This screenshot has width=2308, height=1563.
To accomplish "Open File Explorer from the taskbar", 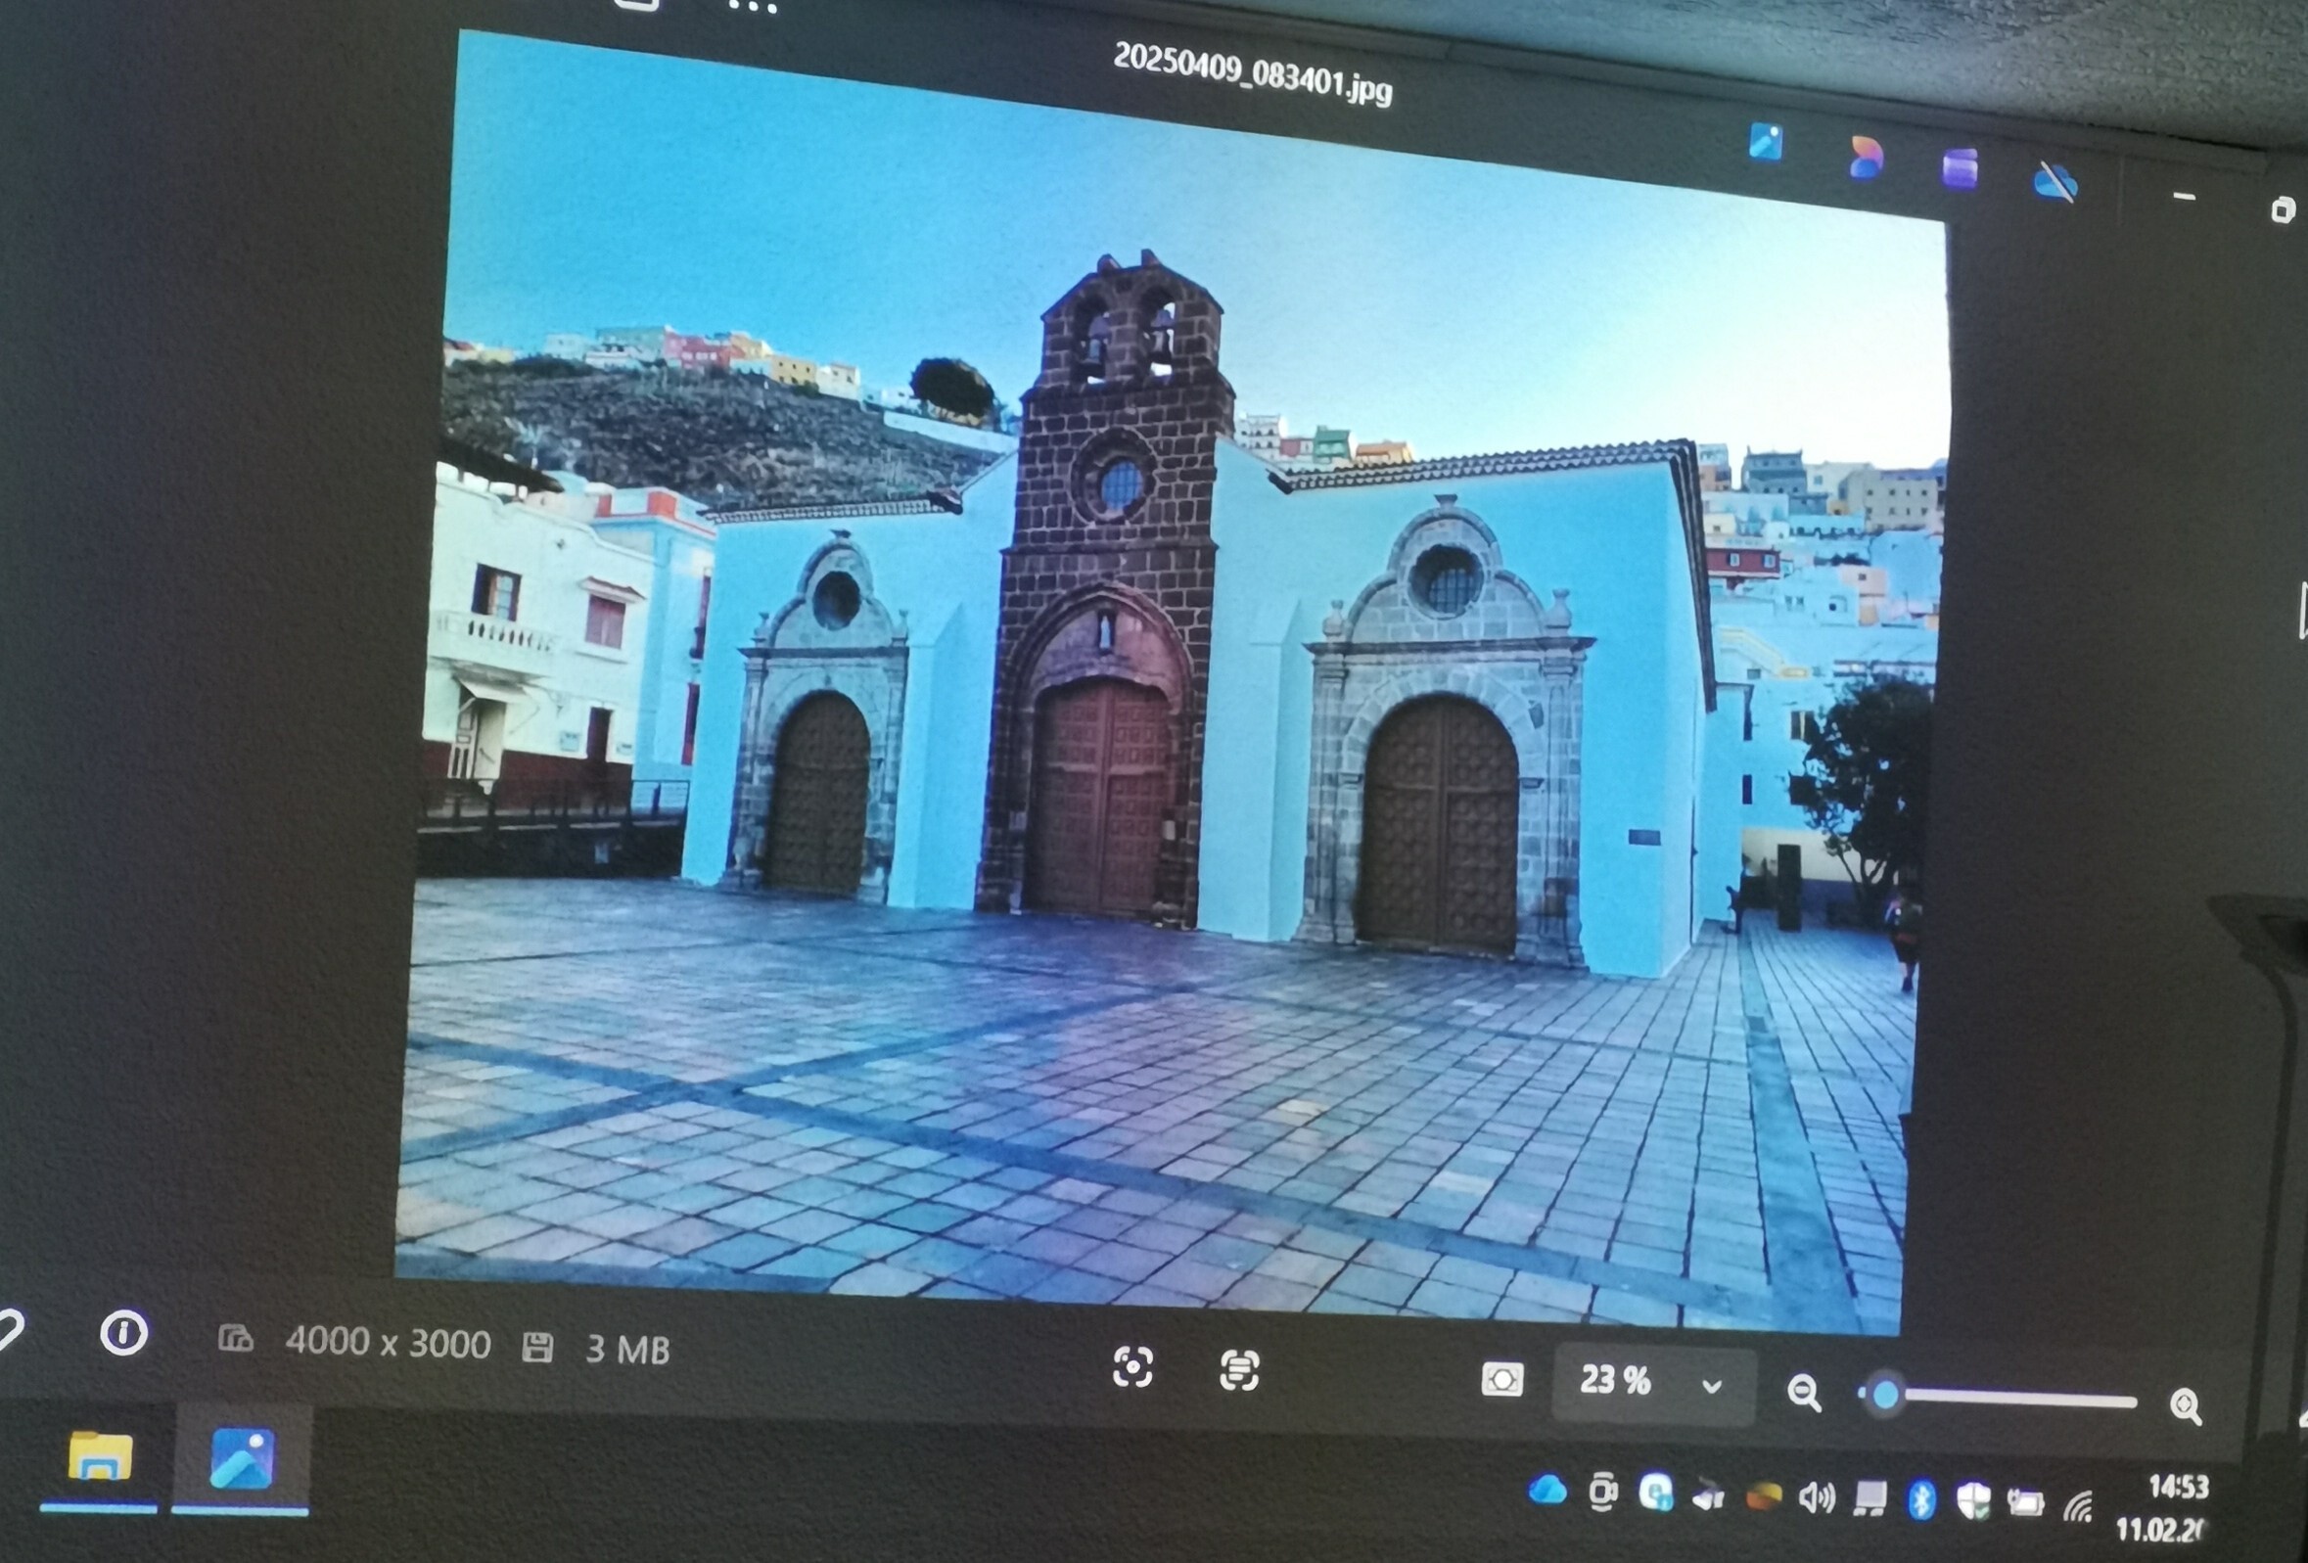I will tap(99, 1456).
